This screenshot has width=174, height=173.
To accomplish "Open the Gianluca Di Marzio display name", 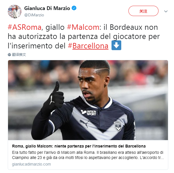I will (x=47, y=8).
